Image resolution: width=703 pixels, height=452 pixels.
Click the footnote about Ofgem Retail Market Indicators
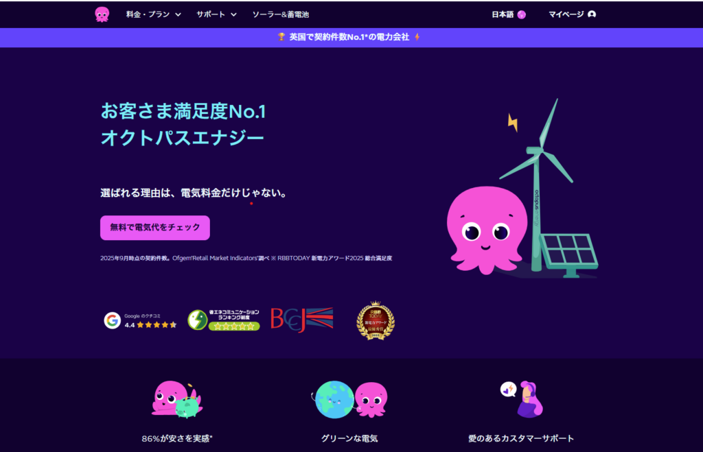(x=246, y=258)
